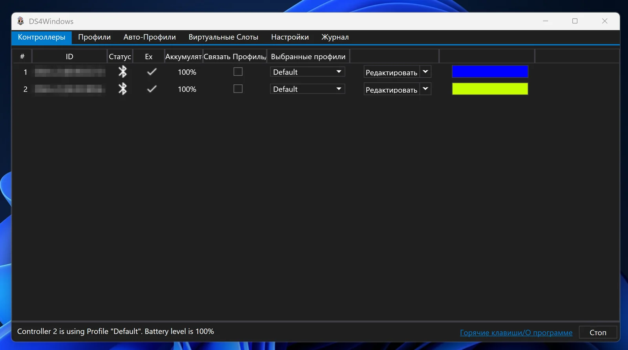The width and height of the screenshot is (628, 350).
Task: Switch to the Журнал tab
Action: [x=335, y=37]
